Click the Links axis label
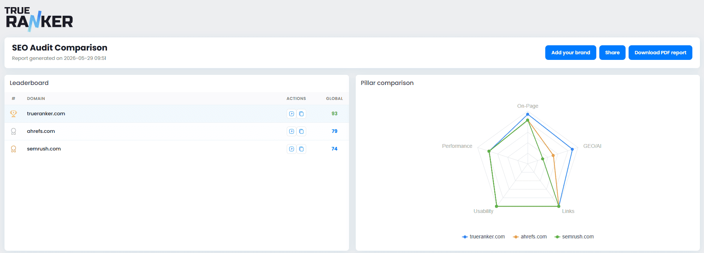This screenshot has height=253, width=704. (x=568, y=211)
